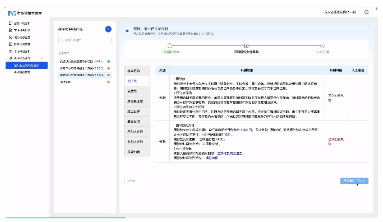Click the 上一步 previous step button

coord(131,181)
